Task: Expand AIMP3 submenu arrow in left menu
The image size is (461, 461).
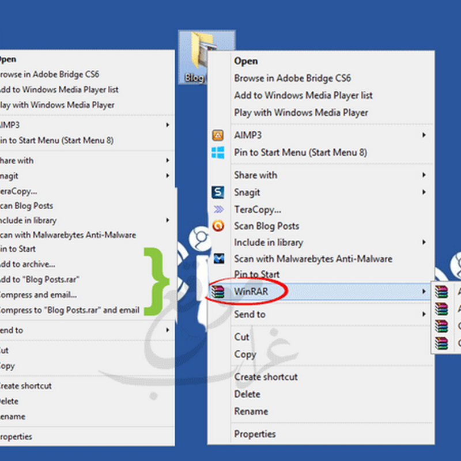Action: click(167, 124)
